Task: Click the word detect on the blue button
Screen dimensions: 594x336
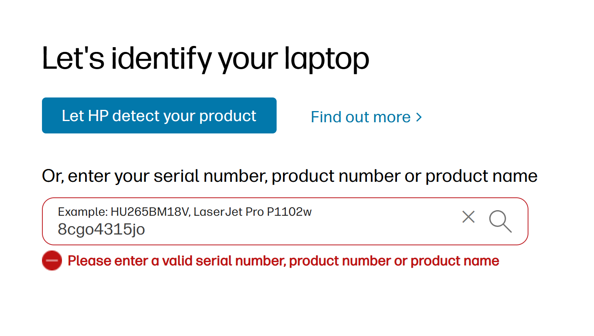Action: point(136,116)
